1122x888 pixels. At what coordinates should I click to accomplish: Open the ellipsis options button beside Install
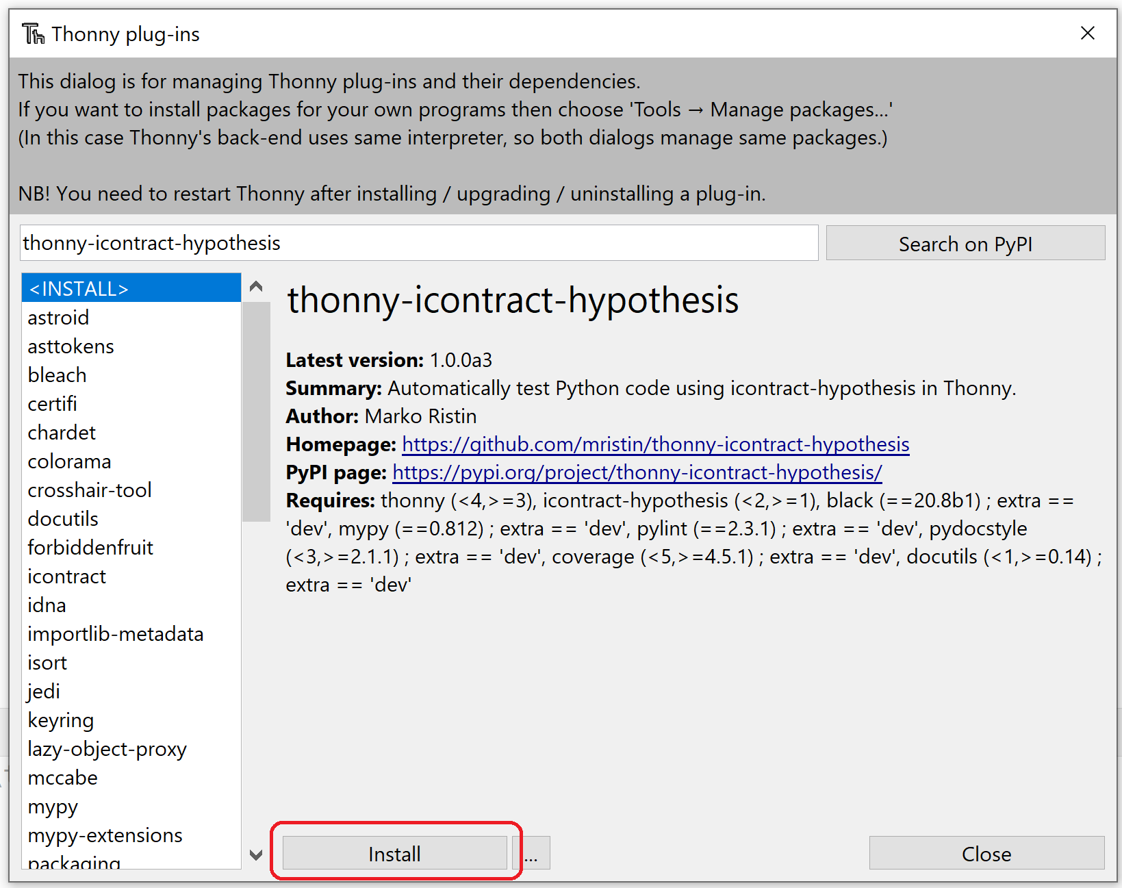(531, 853)
